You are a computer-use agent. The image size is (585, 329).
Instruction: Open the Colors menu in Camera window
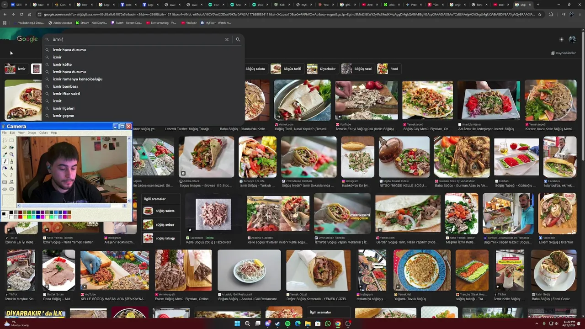point(43,133)
